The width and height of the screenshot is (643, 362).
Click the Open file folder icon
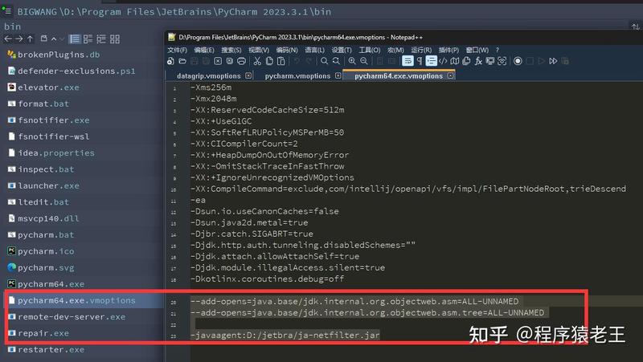[182, 61]
